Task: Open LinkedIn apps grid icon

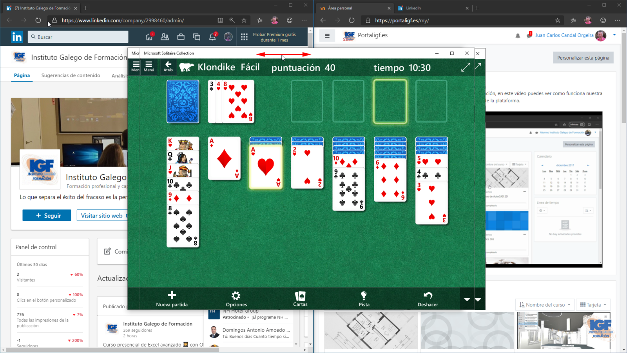Action: 244,37
